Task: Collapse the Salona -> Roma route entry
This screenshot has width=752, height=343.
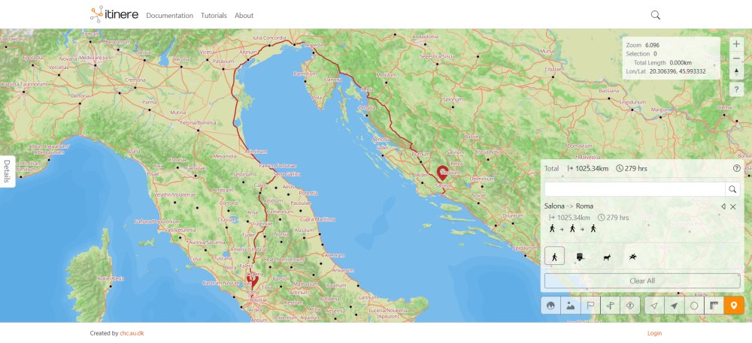Action: (x=723, y=206)
